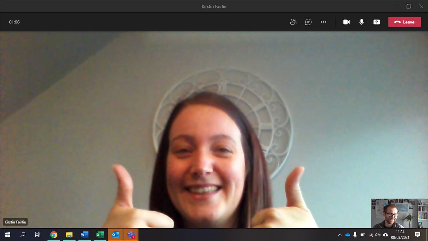Open the participants list
Screen dimensions: 428x241
(x=293, y=22)
